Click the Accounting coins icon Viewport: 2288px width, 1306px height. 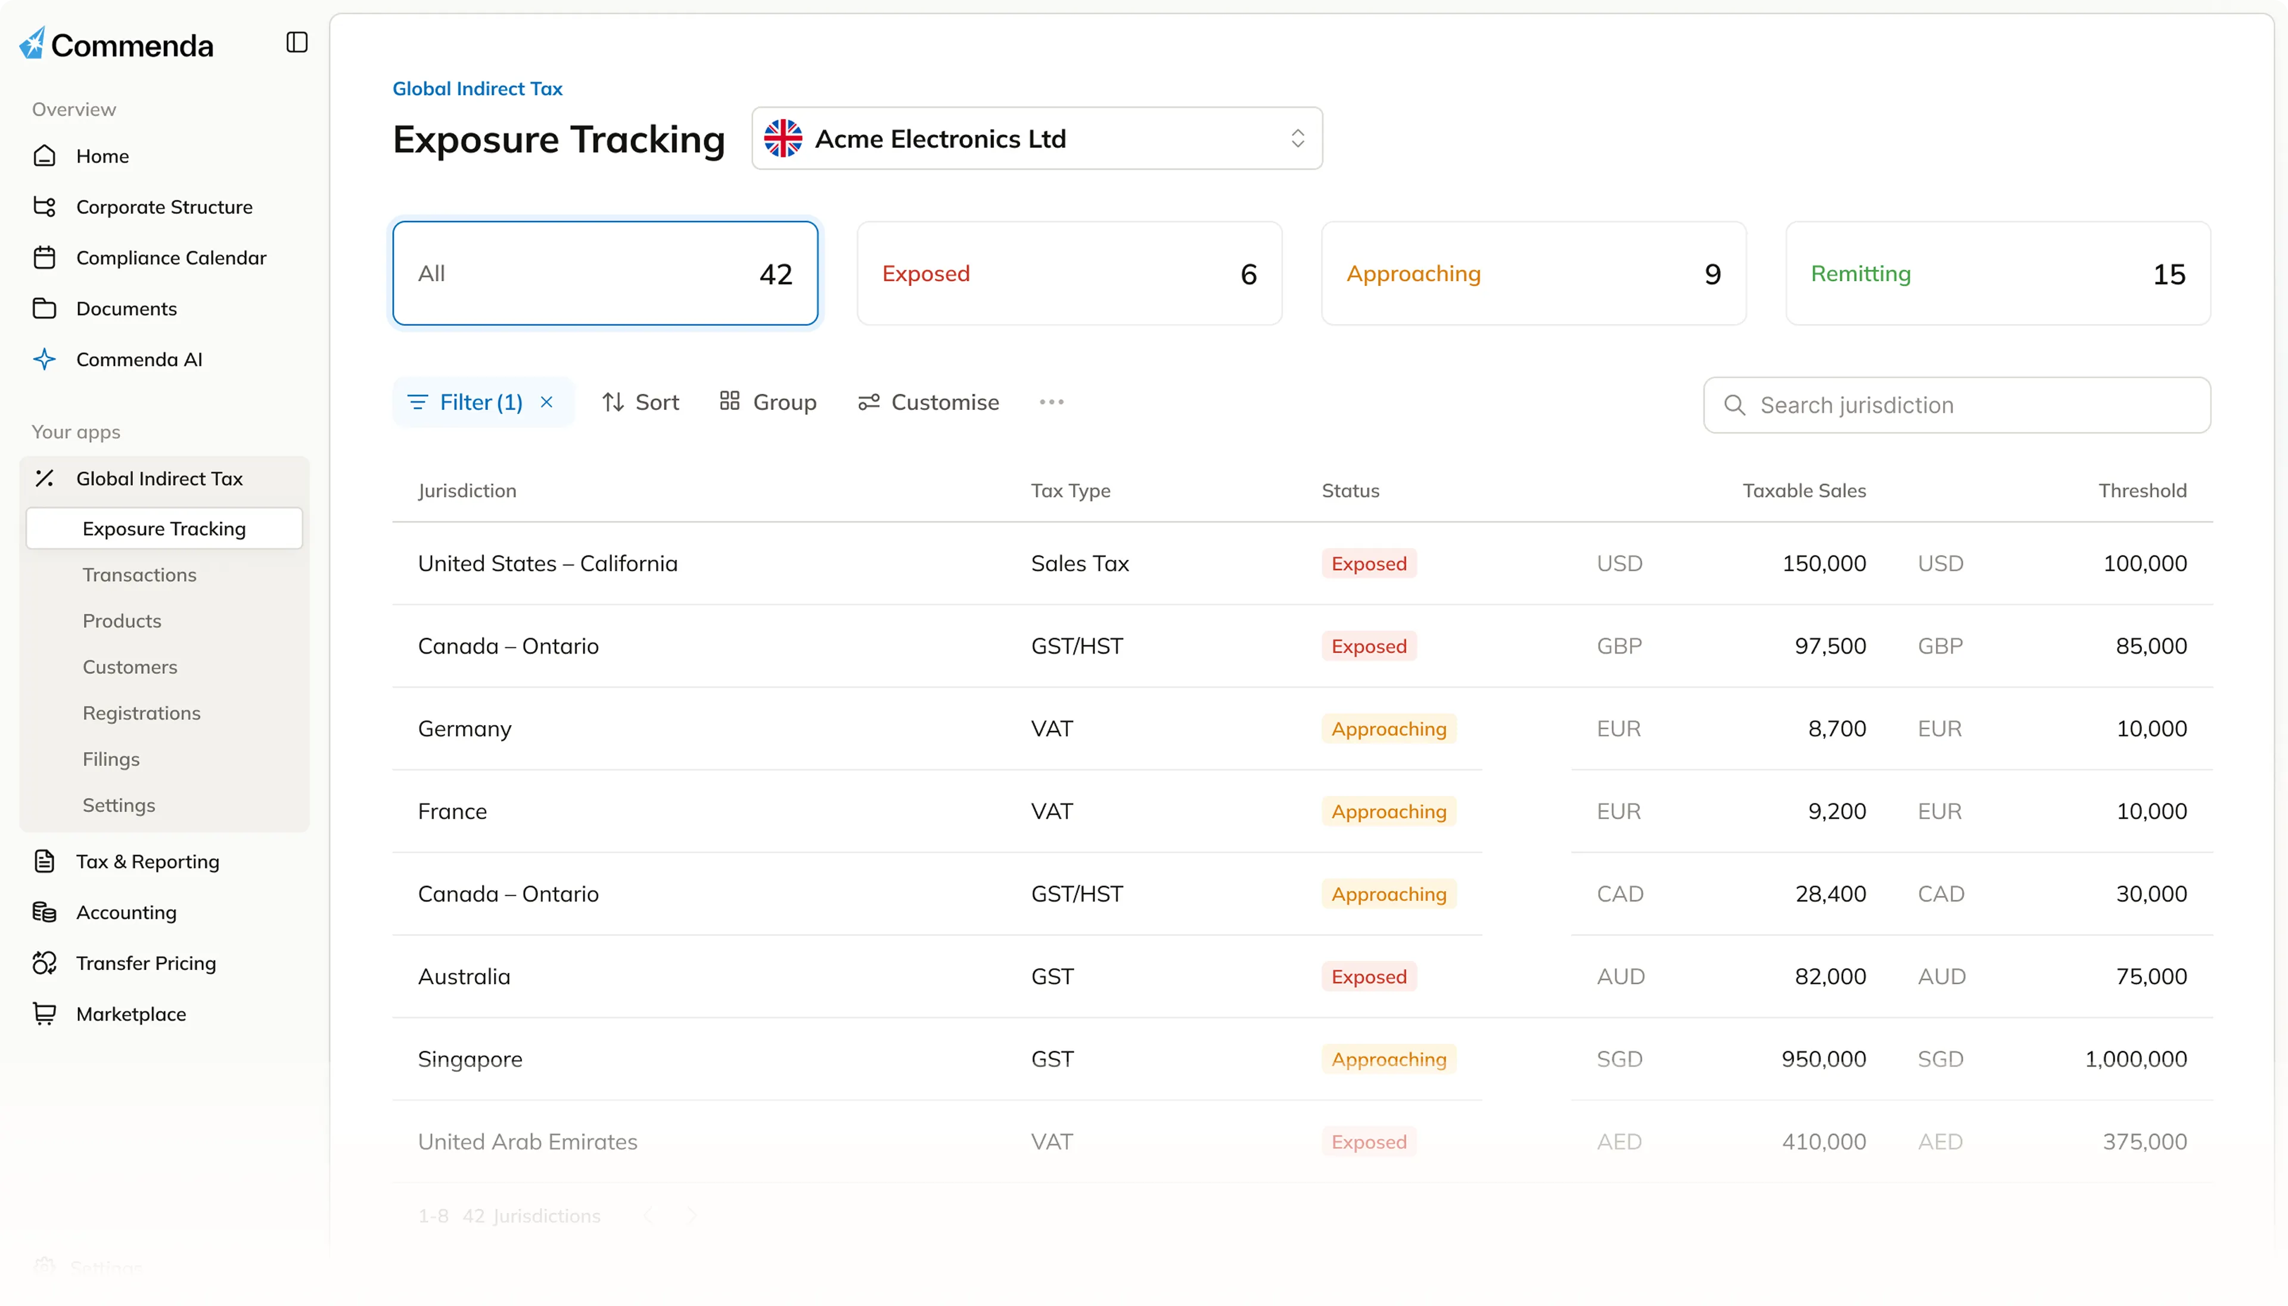pos(44,912)
